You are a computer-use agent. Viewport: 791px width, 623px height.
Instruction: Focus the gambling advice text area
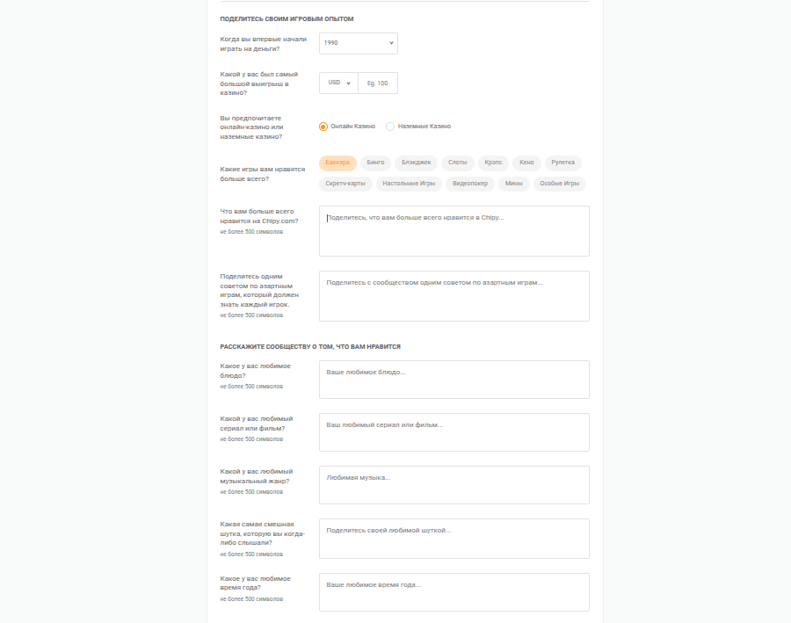point(454,296)
